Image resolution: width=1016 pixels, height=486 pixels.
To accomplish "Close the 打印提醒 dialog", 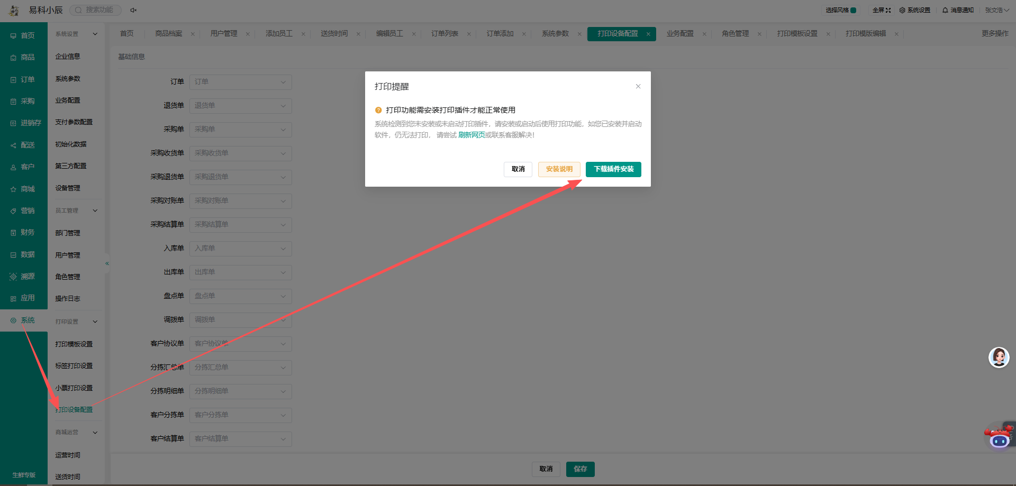I will pos(638,86).
